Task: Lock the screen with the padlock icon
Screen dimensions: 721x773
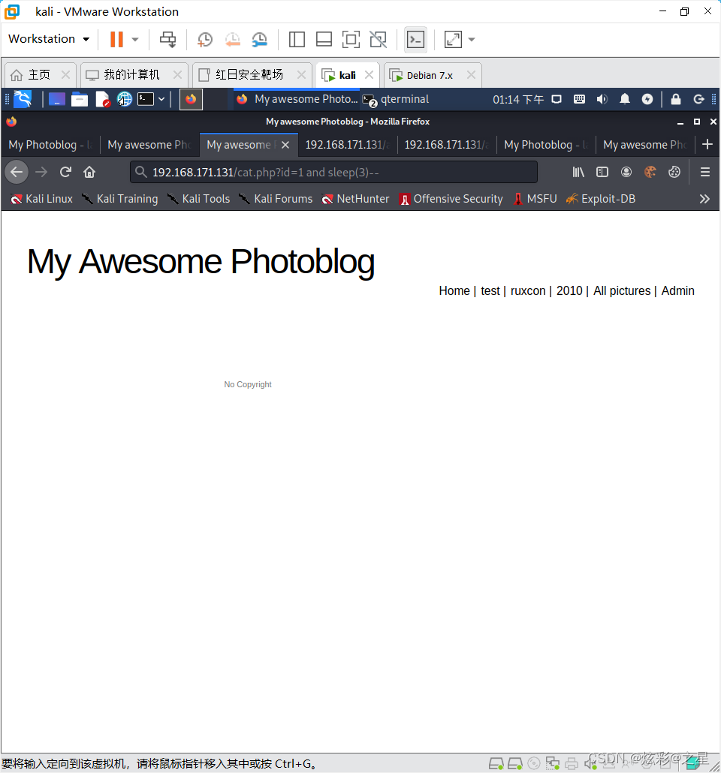Action: click(676, 99)
